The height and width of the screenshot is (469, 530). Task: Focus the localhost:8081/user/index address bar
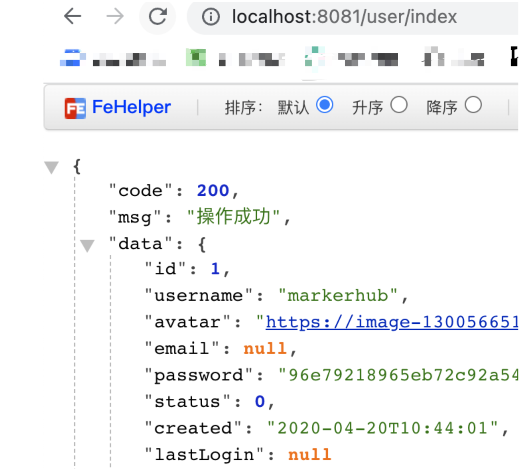pos(344,17)
